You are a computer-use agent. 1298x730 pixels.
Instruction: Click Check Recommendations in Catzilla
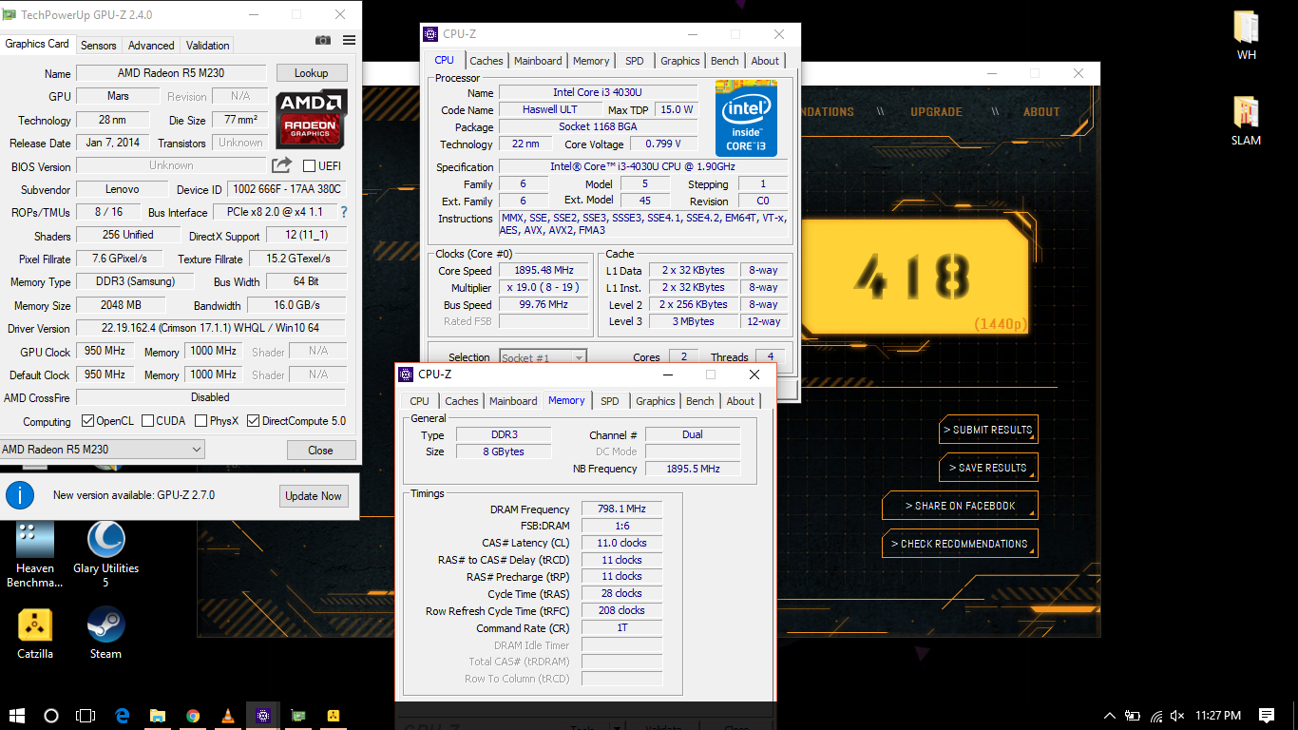pos(960,544)
